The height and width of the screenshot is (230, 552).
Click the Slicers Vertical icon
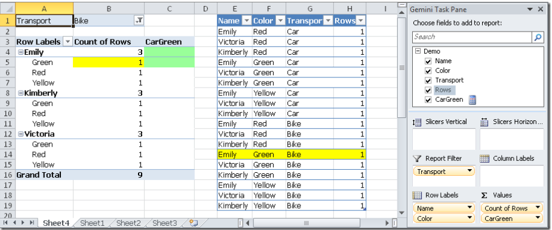click(x=417, y=122)
